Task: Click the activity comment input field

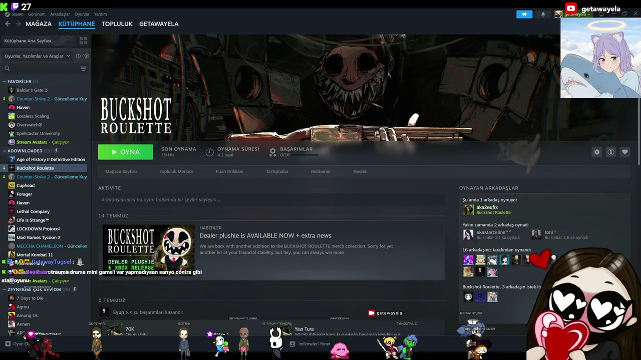Action: tap(271, 200)
